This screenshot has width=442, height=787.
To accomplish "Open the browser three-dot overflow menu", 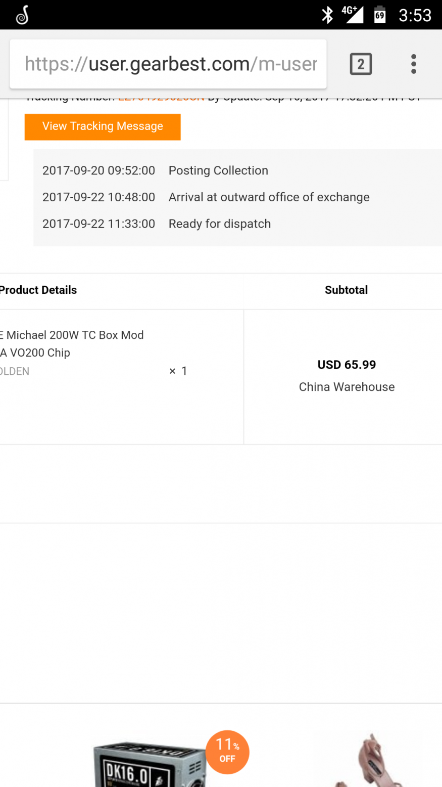I will click(413, 64).
